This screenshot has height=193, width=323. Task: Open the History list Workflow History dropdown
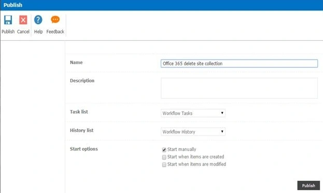[x=193, y=131]
